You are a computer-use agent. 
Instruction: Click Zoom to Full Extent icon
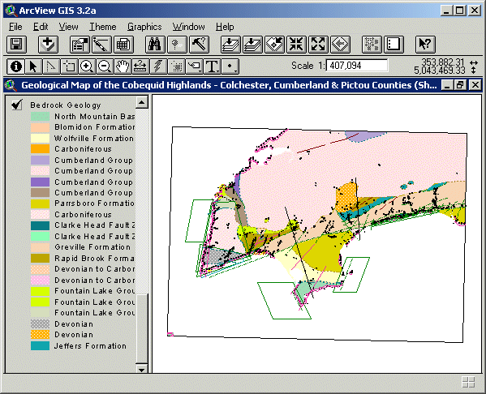point(230,45)
